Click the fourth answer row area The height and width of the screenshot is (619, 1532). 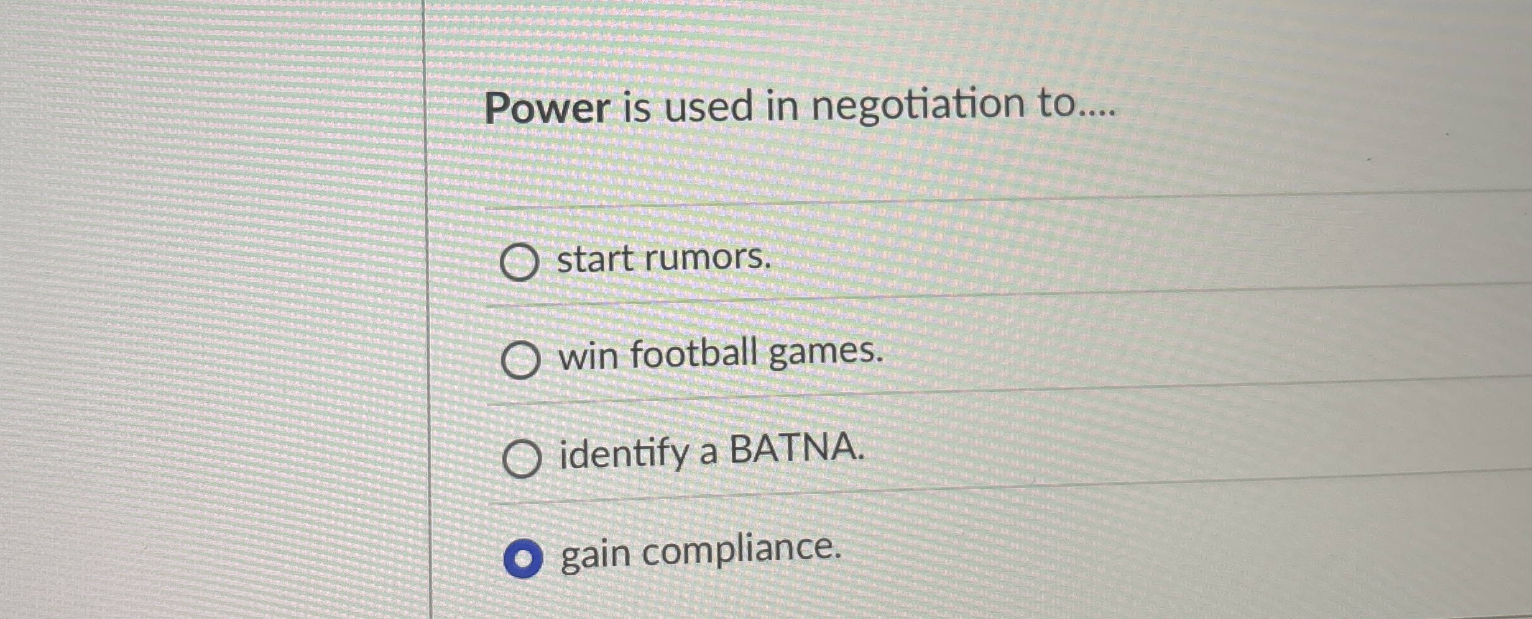click(870, 556)
